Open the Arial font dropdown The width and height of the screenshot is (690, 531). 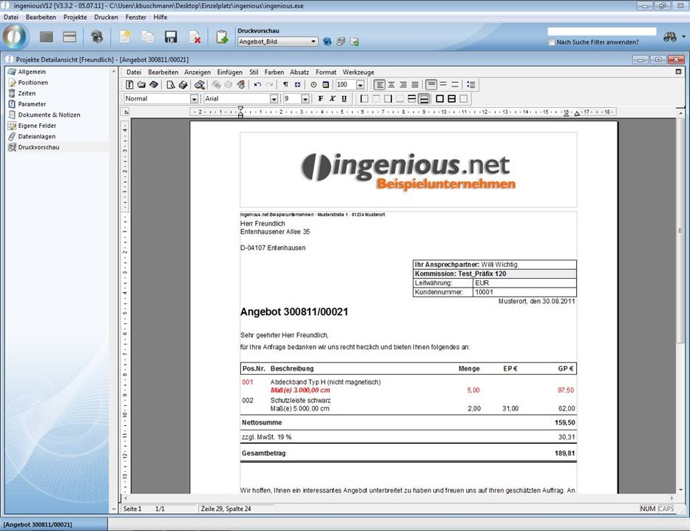(273, 98)
